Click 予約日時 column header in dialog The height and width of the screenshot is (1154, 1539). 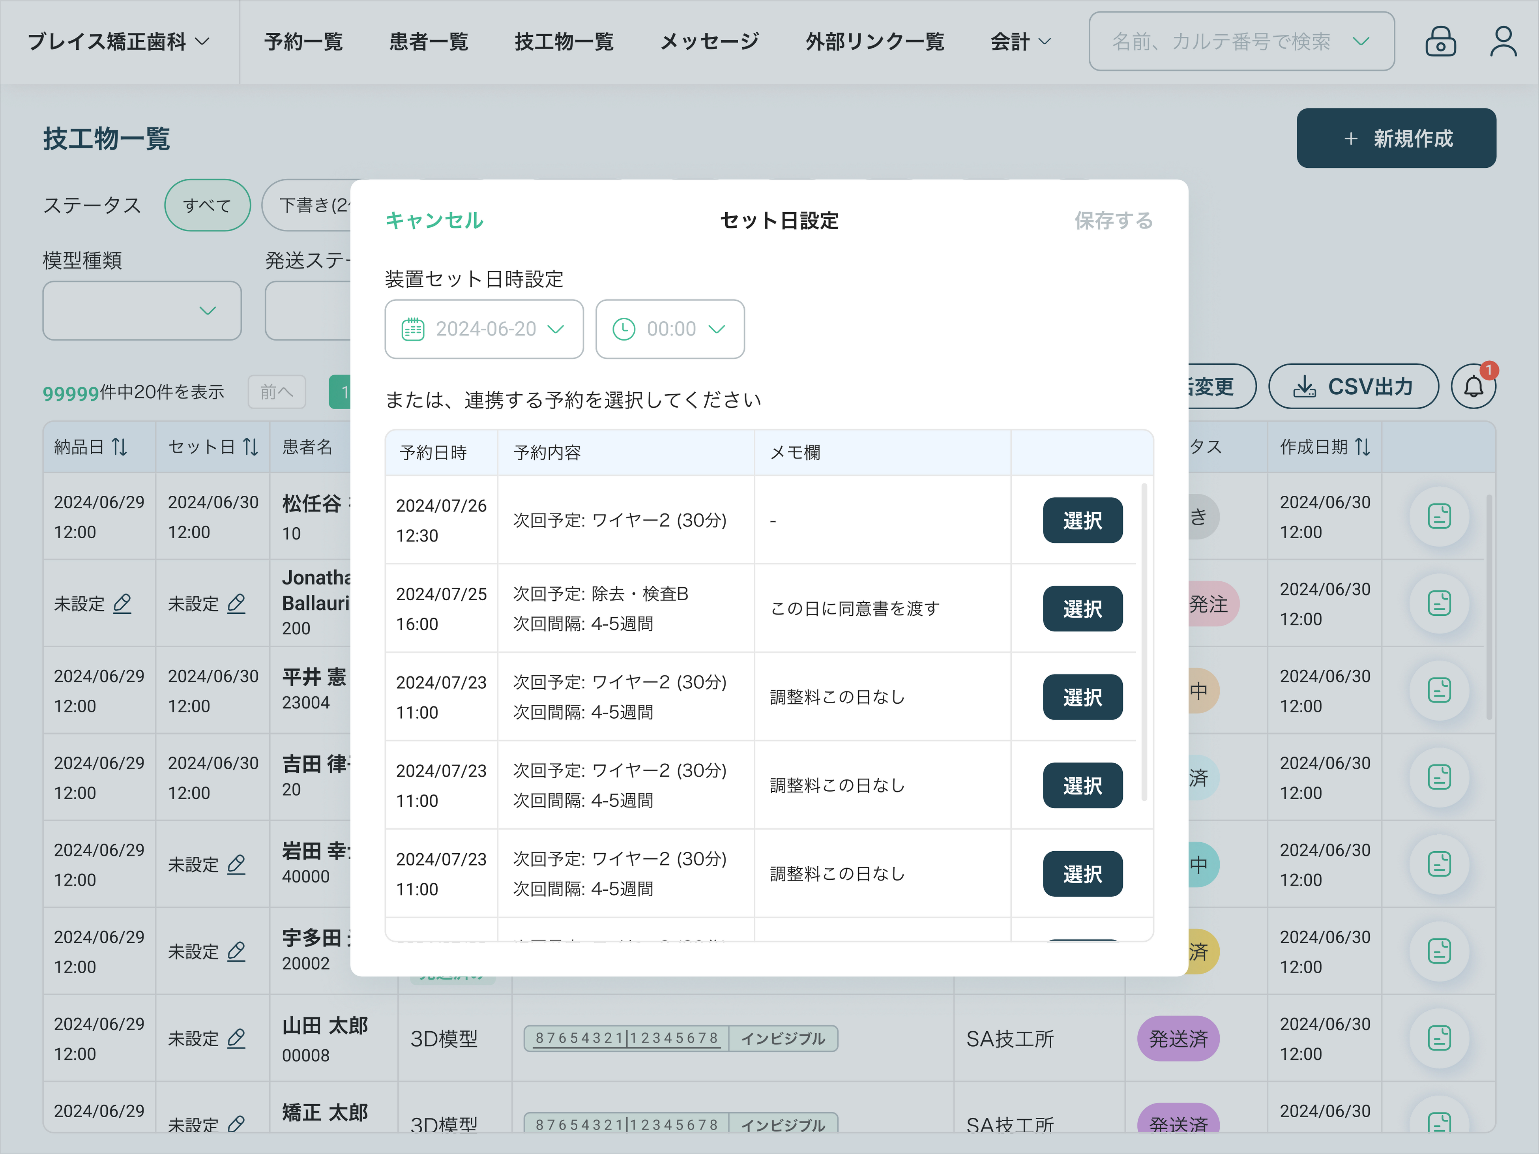(433, 452)
